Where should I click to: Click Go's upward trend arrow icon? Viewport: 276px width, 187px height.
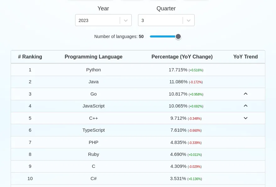pyautogui.click(x=246, y=94)
